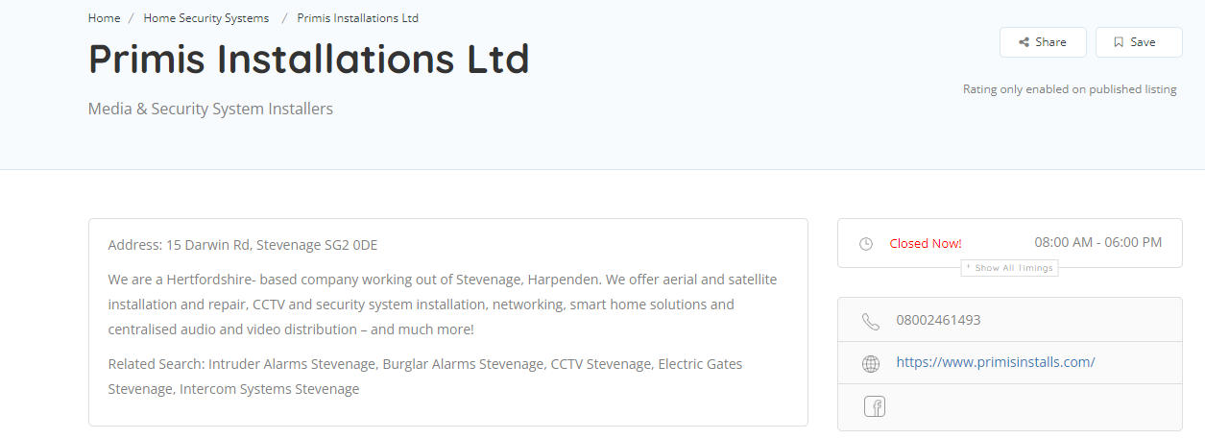
Task: Click the clock icon beside opening hours
Action: point(866,244)
